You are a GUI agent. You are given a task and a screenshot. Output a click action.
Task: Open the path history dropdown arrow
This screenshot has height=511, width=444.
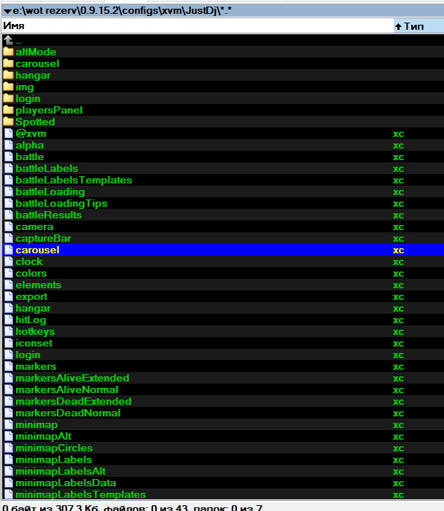[7, 12]
